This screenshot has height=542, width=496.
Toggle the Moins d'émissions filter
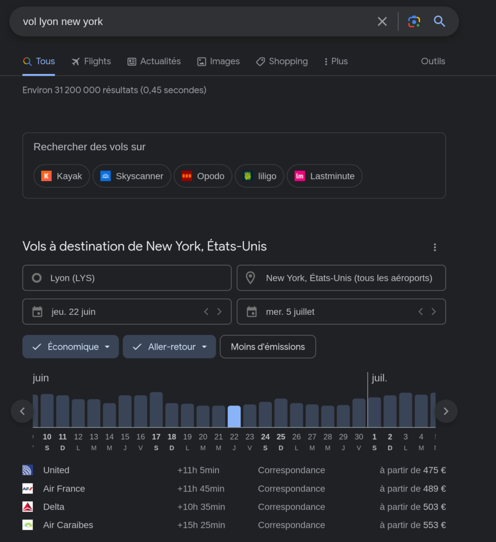point(268,347)
